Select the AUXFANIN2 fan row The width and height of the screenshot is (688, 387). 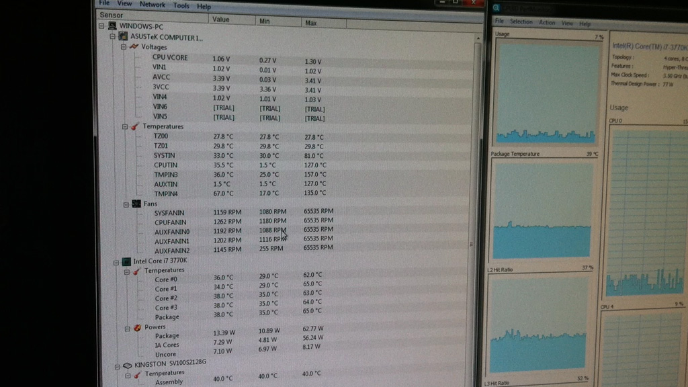pos(285,250)
